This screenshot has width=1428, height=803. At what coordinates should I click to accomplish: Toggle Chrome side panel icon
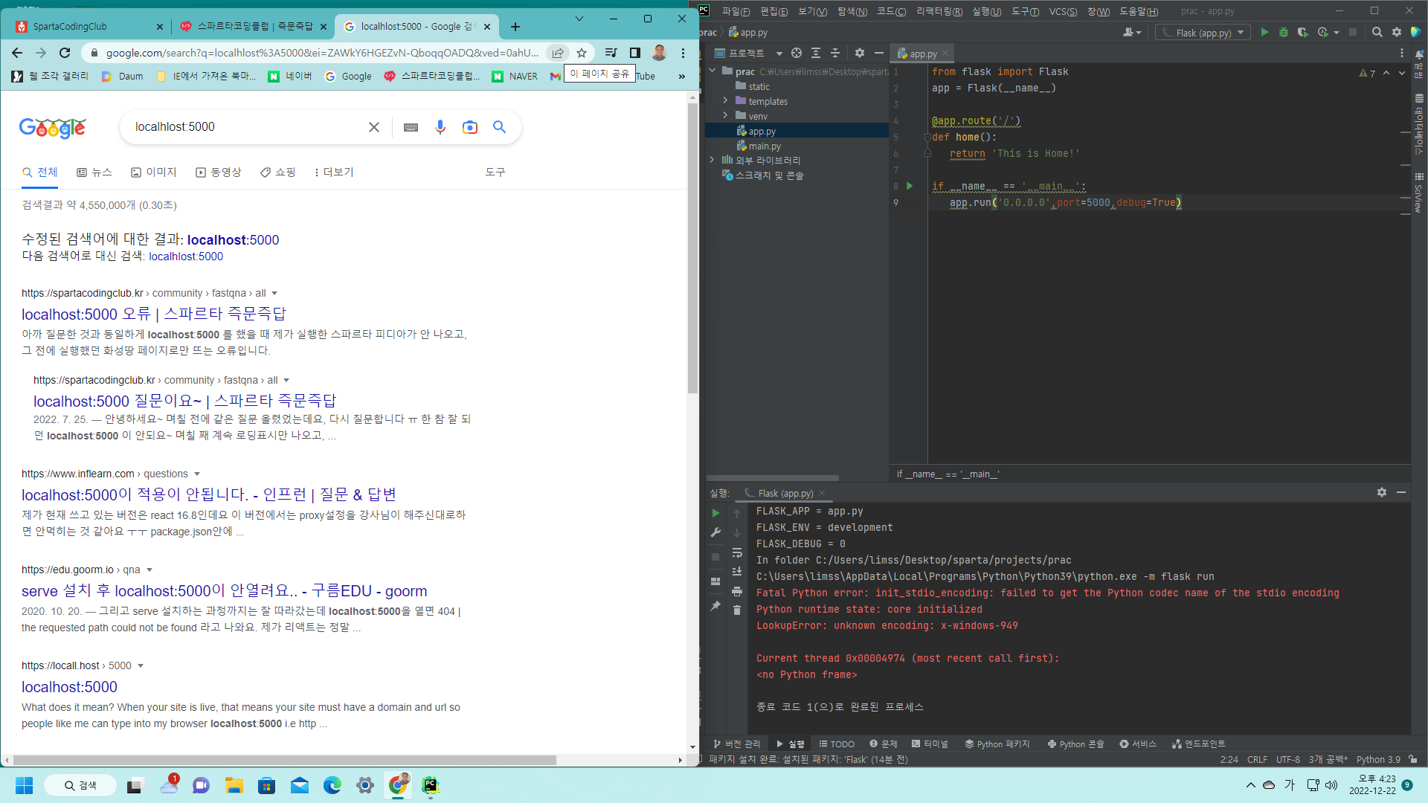coord(634,53)
